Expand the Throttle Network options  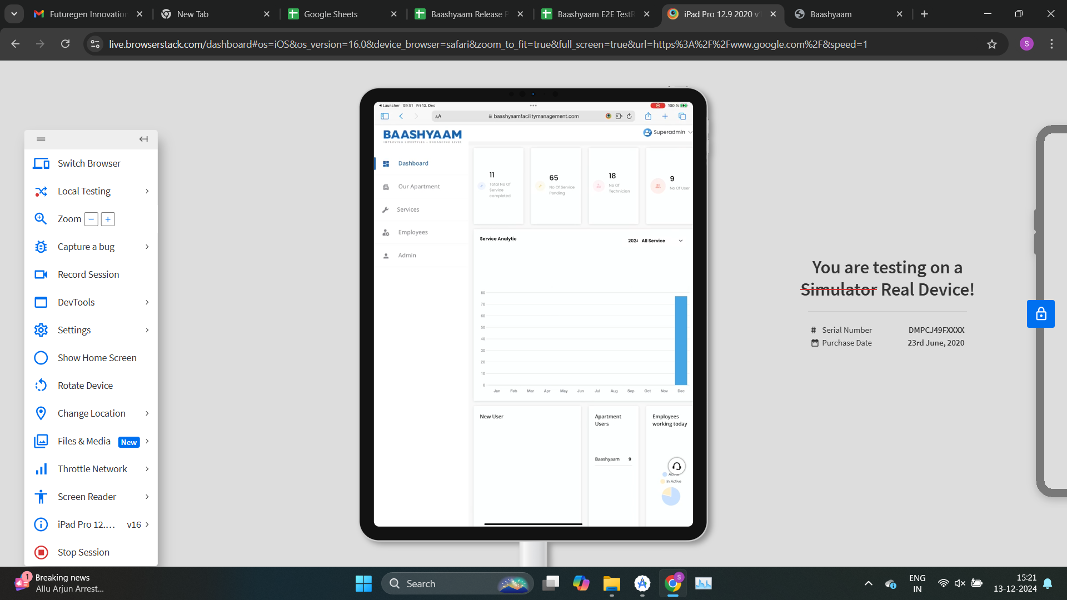click(x=147, y=469)
